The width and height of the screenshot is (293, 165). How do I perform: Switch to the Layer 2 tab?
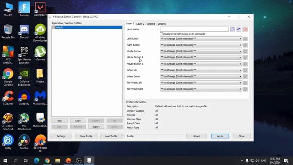[x=140, y=24]
